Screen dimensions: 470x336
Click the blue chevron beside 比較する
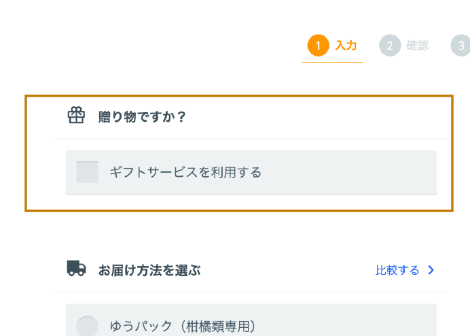[x=431, y=270]
